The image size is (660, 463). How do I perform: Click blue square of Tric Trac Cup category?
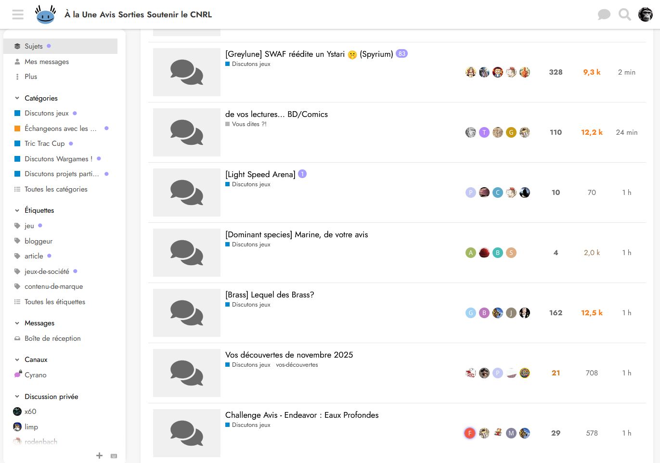coord(17,143)
